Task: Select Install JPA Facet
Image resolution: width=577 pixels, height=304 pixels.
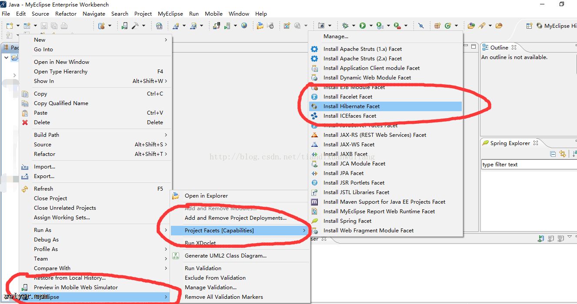Action: point(385,173)
